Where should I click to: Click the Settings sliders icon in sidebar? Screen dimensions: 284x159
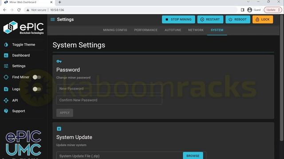coord(6,66)
